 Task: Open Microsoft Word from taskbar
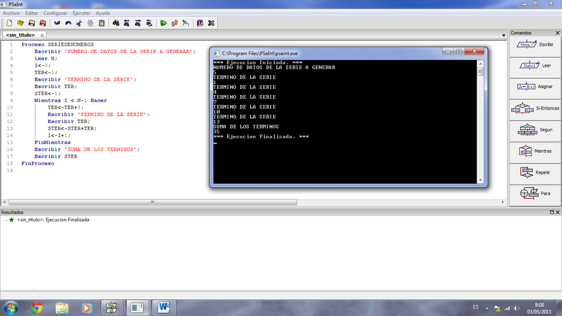tap(164, 307)
